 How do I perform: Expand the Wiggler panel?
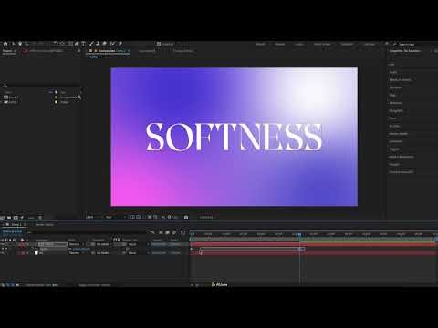click(394, 149)
